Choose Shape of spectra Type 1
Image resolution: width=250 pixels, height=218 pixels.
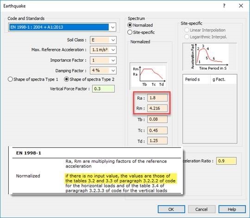point(10,79)
